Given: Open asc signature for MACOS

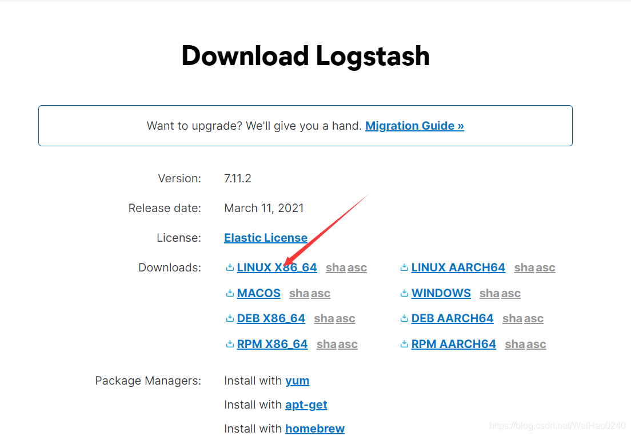Looking at the screenshot, I should (x=321, y=293).
